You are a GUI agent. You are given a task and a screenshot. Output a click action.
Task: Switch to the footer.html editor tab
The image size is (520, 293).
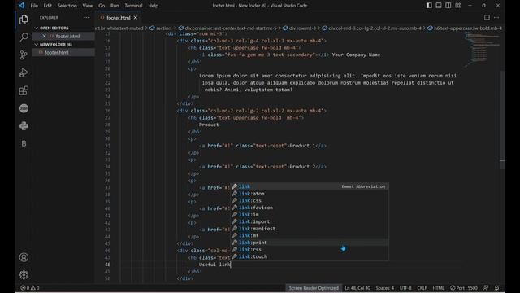(x=118, y=18)
